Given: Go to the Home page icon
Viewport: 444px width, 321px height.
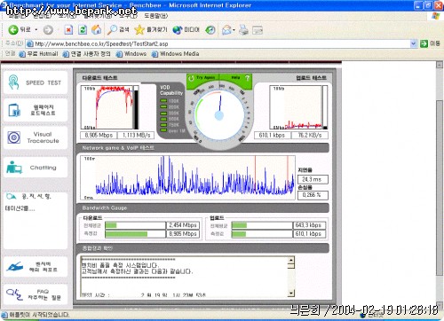Looking at the screenshot, I should point(96,29).
